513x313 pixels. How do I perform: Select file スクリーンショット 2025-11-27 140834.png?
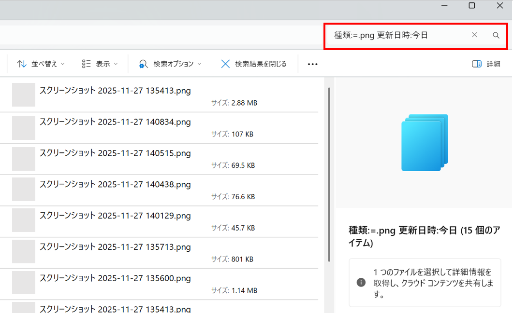point(115,122)
